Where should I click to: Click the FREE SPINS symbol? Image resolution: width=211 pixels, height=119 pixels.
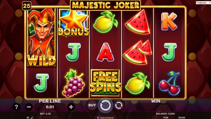pos(105,83)
